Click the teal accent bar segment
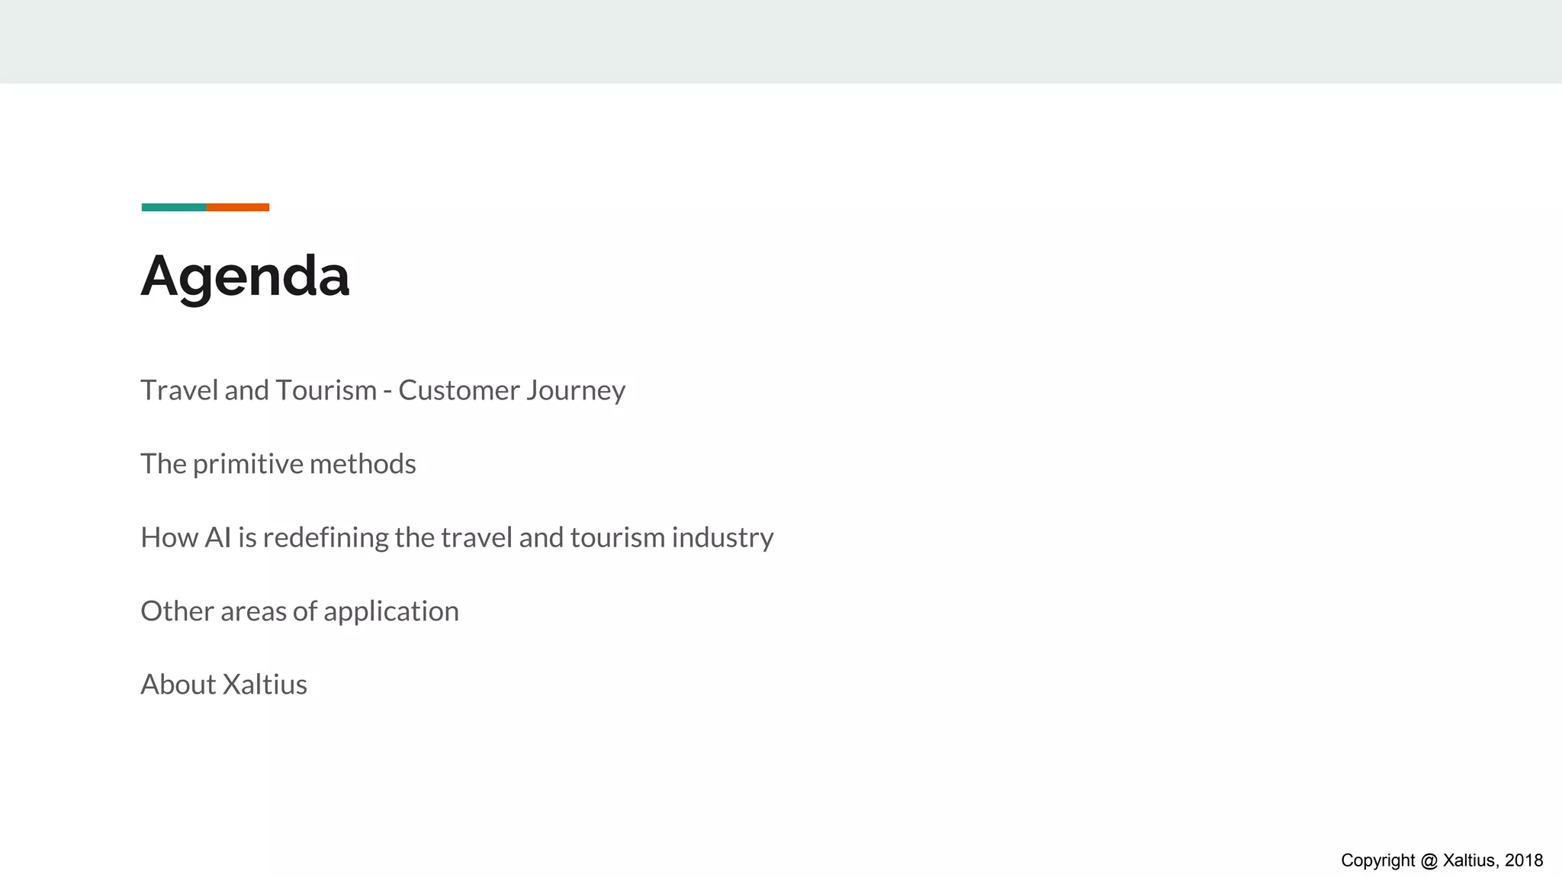The width and height of the screenshot is (1562, 878). click(173, 207)
